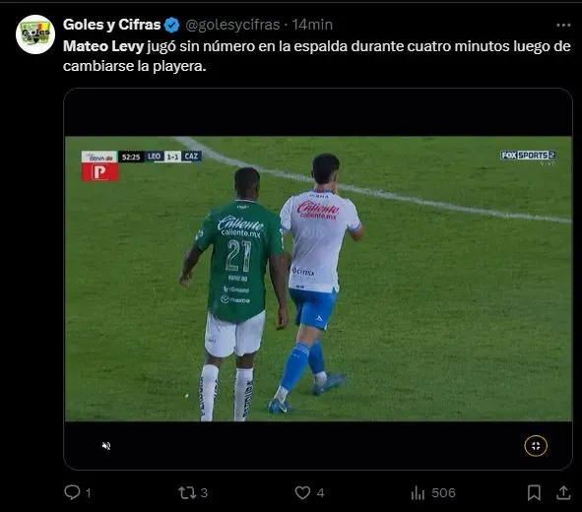The image size is (582, 512).
Task: Open the Goles y Cifras profile avatar
Action: pyautogui.click(x=35, y=34)
